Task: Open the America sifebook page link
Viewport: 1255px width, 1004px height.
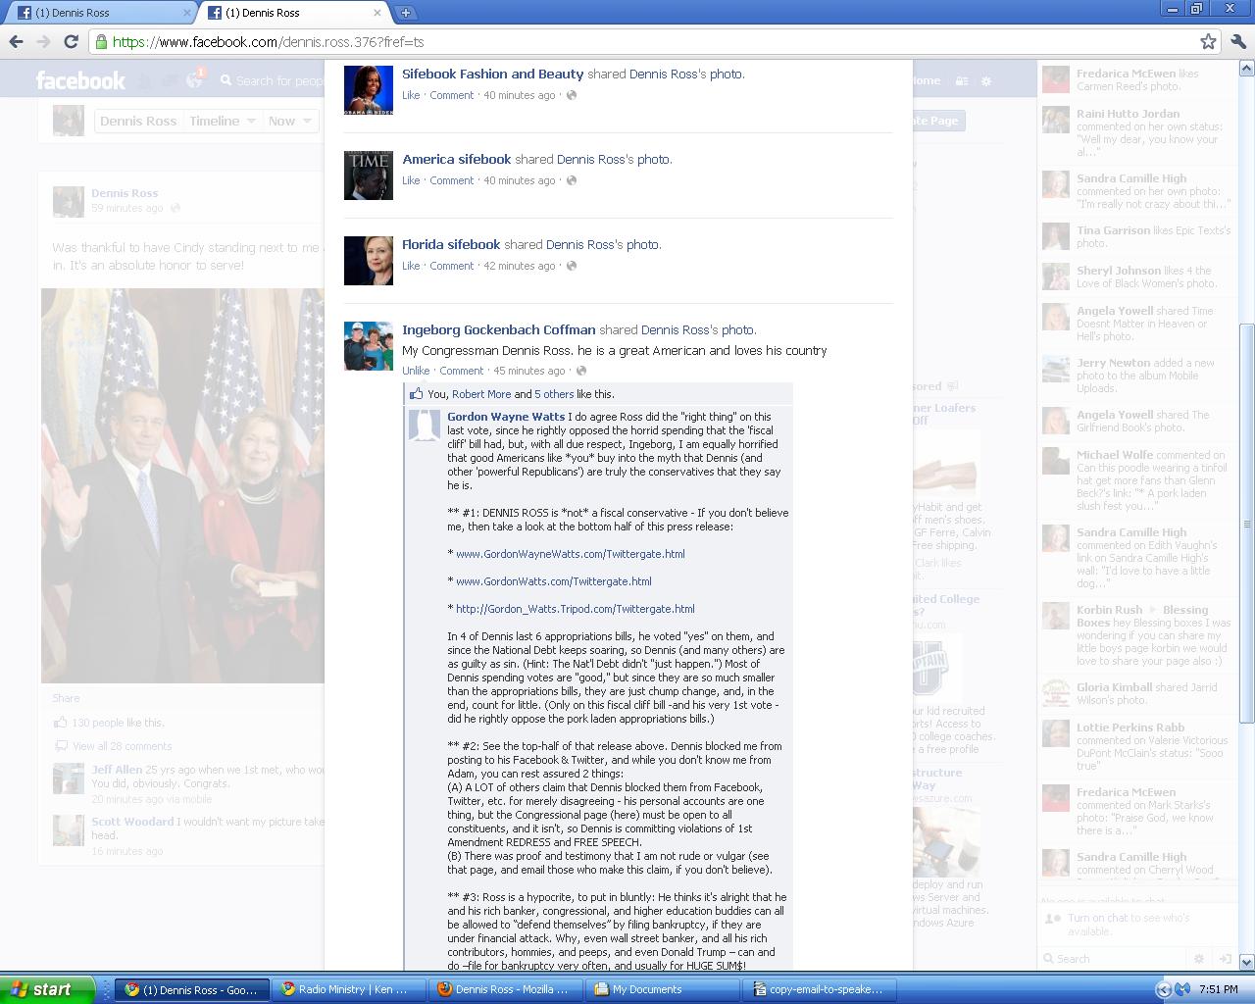Action: 456,159
